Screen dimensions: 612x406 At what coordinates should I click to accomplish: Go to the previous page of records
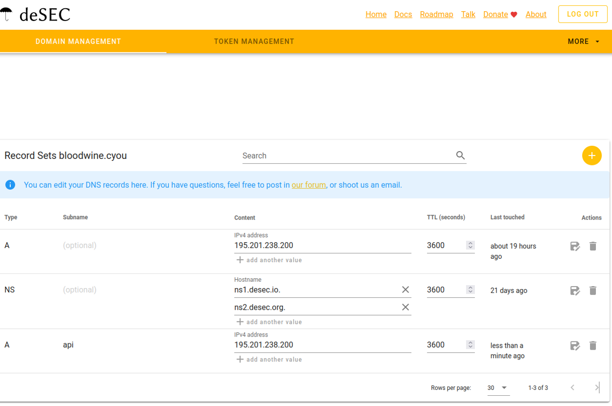[x=572, y=387]
